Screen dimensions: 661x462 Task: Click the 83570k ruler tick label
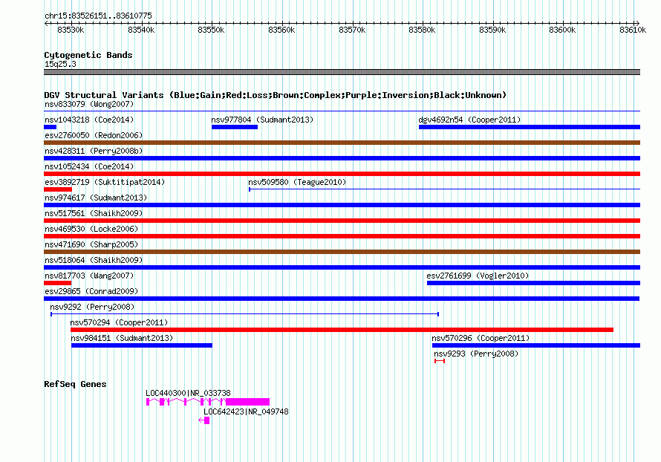(x=352, y=30)
